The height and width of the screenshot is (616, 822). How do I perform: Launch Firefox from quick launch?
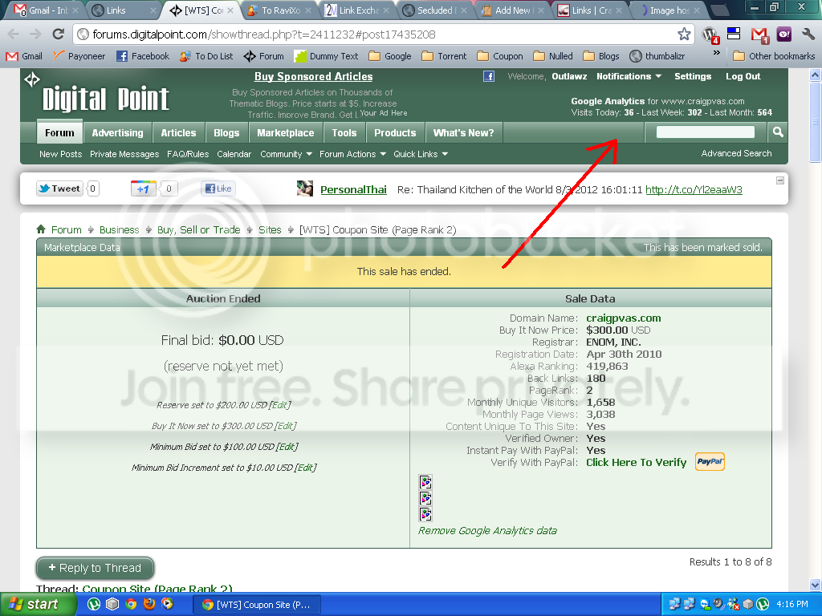click(149, 604)
